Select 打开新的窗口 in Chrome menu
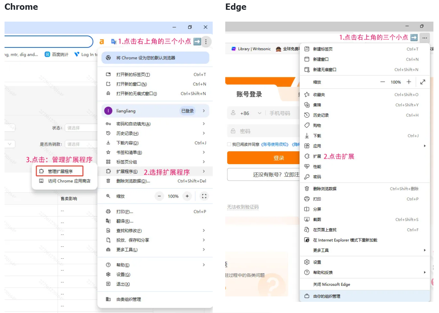 [155, 84]
